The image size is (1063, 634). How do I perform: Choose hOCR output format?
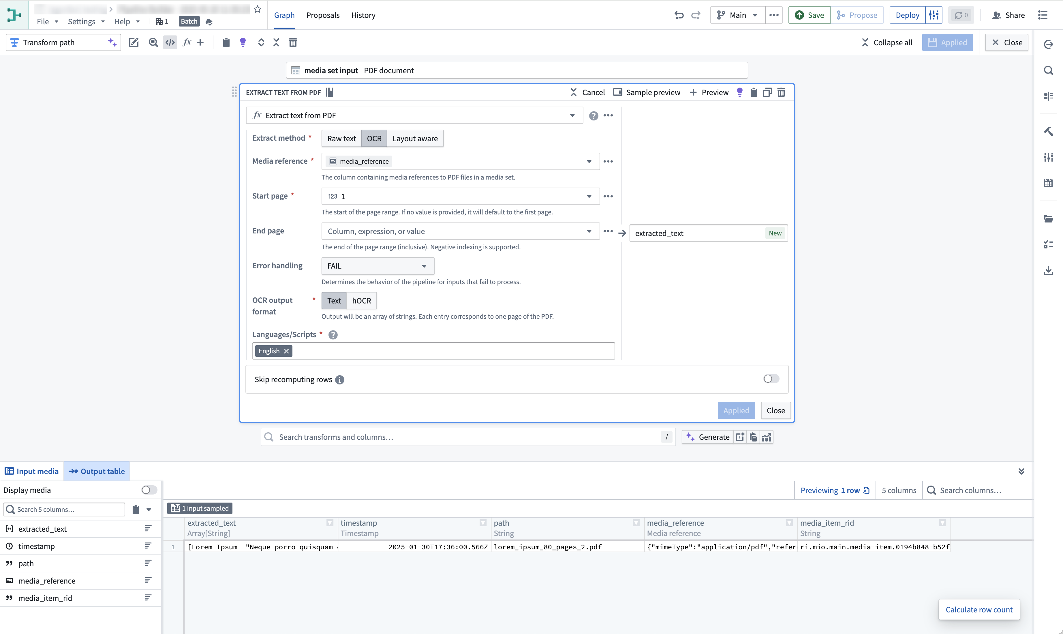(362, 301)
